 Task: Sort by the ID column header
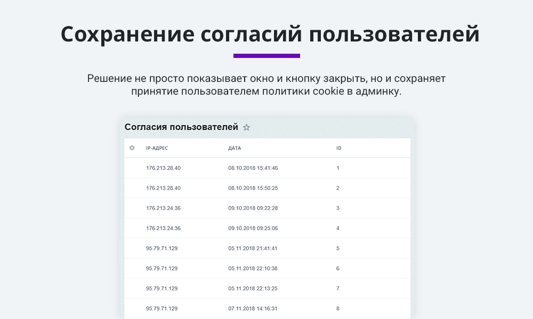point(338,148)
